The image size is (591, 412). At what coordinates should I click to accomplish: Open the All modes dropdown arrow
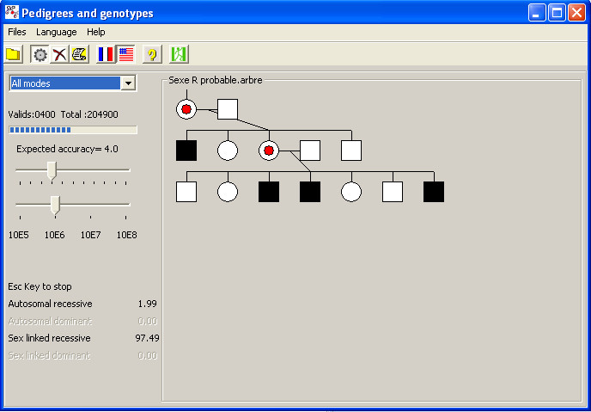129,83
